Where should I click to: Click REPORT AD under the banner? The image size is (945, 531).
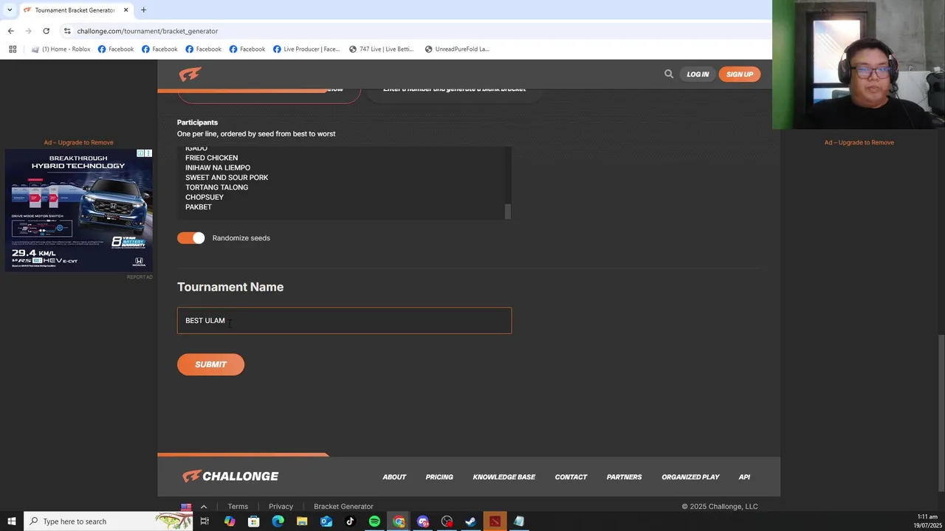140,277
